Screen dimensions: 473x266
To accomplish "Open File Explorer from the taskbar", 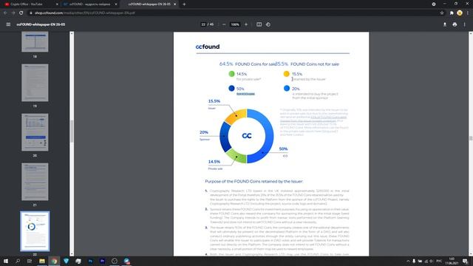I will [42, 261].
